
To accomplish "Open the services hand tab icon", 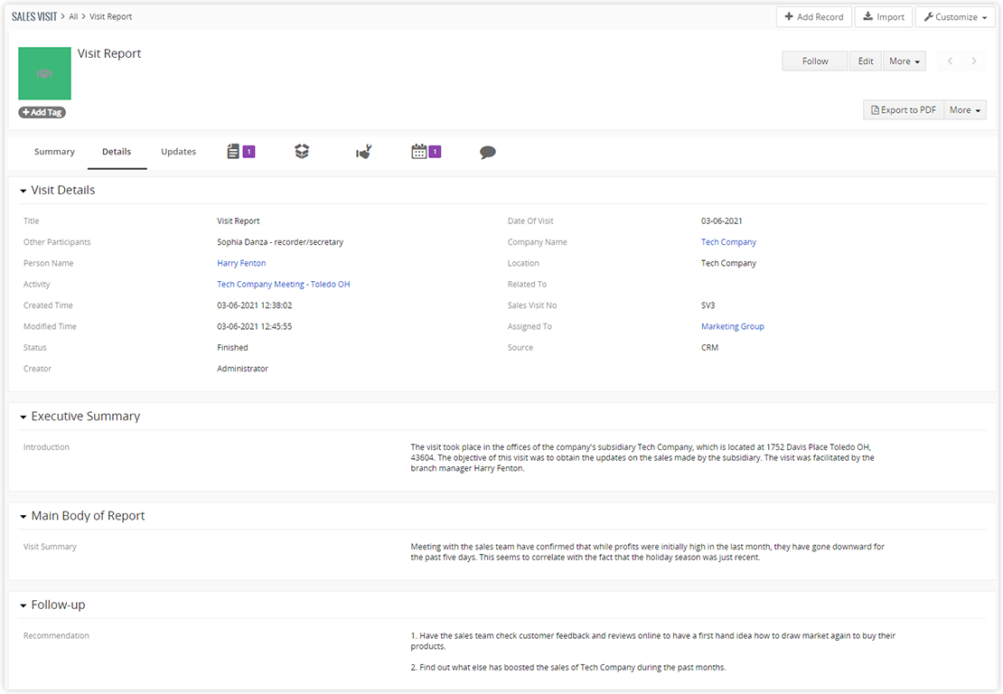I will 363,152.
